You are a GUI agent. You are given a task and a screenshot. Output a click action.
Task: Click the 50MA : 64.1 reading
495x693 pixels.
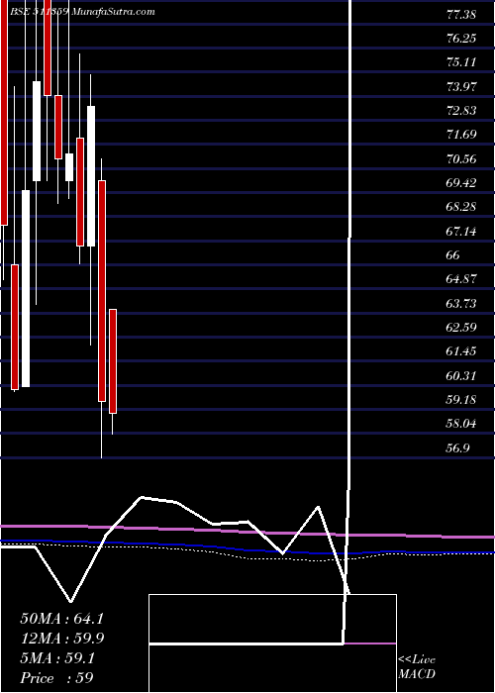point(61,619)
